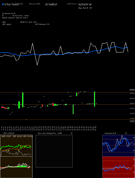This screenshot has width=135, height=178.
Task: Open the MACD histogram chart panel
Action: (16, 167)
